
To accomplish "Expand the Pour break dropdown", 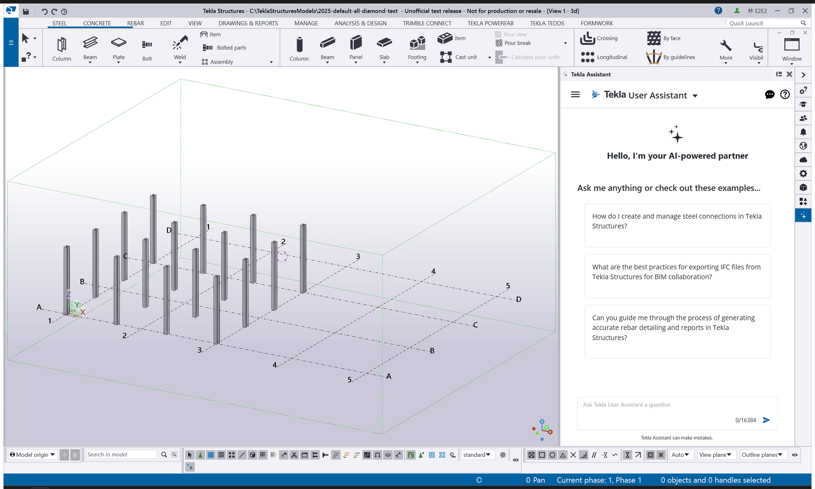I will [565, 43].
